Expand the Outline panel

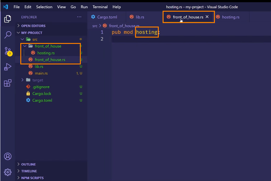coord(29,164)
